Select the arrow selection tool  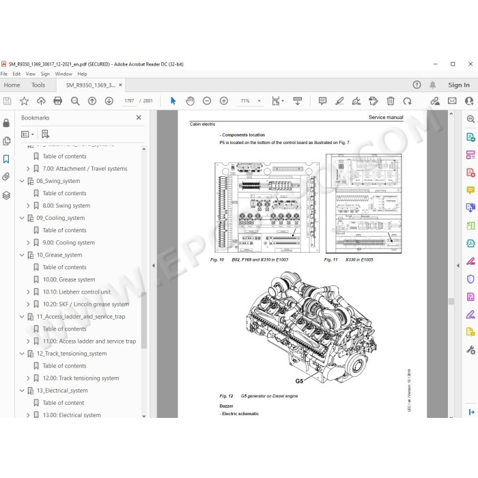point(173,101)
